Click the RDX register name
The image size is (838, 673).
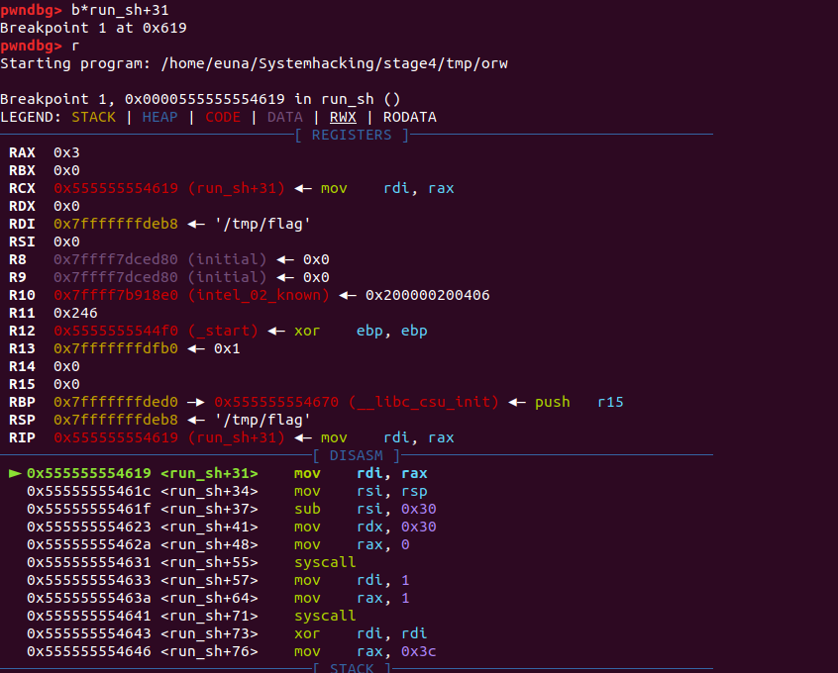(x=22, y=206)
